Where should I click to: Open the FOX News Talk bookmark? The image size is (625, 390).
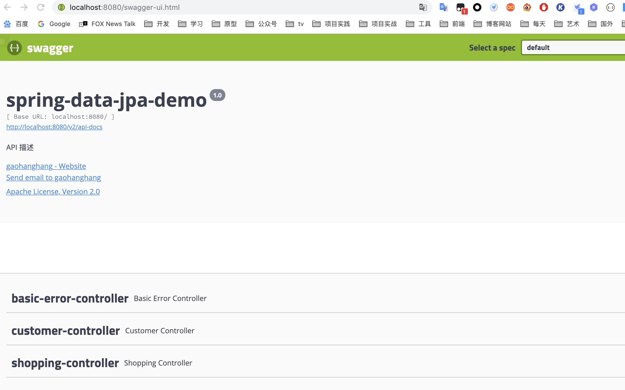[x=107, y=24]
